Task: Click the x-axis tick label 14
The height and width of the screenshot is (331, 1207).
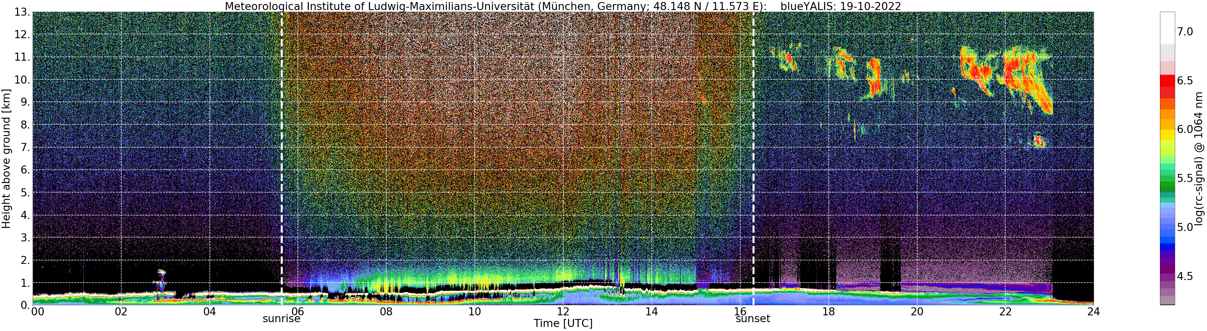Action: (651, 311)
